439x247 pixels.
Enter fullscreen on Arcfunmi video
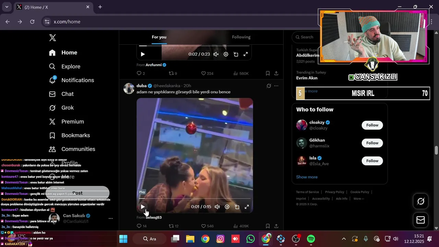click(246, 54)
